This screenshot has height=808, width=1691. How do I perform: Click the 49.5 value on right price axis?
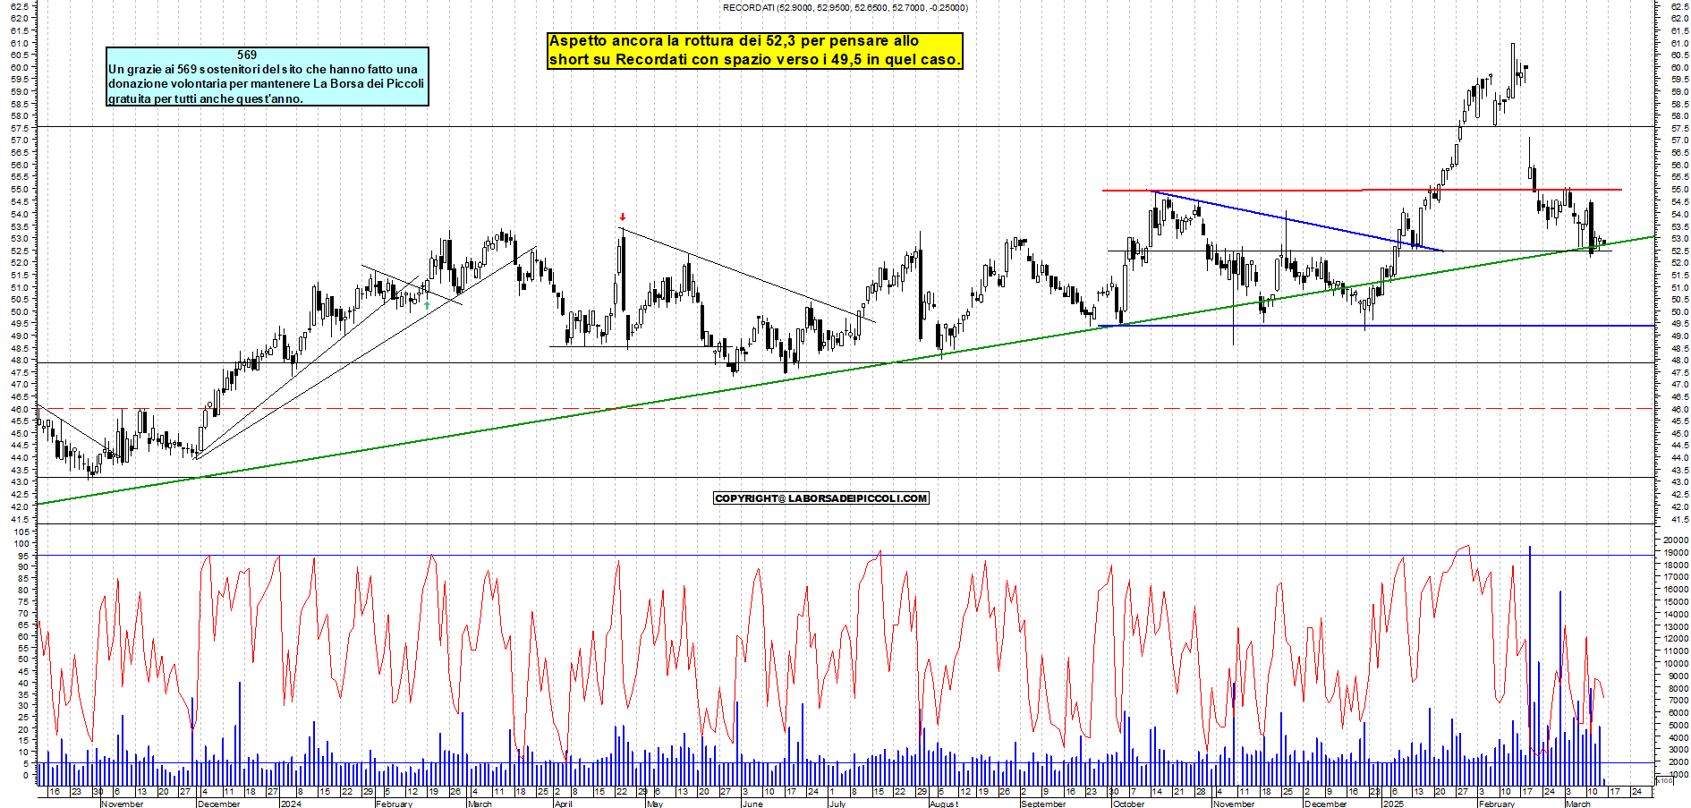(x=1678, y=324)
